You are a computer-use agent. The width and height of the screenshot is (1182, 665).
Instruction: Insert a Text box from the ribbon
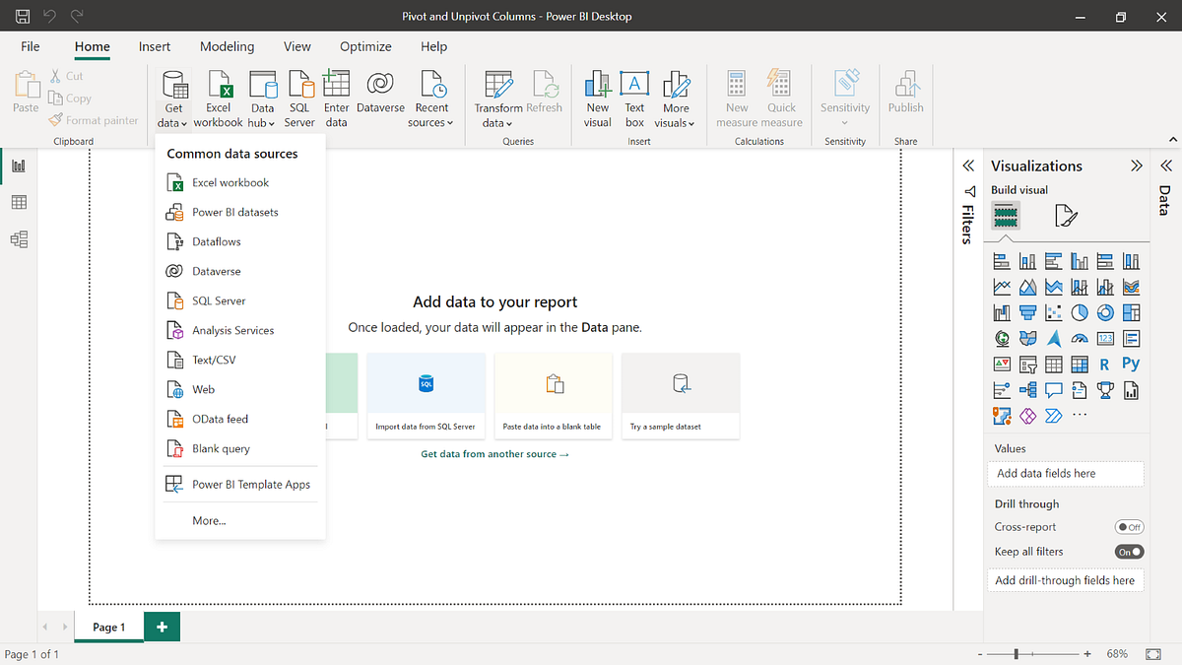pos(633,96)
